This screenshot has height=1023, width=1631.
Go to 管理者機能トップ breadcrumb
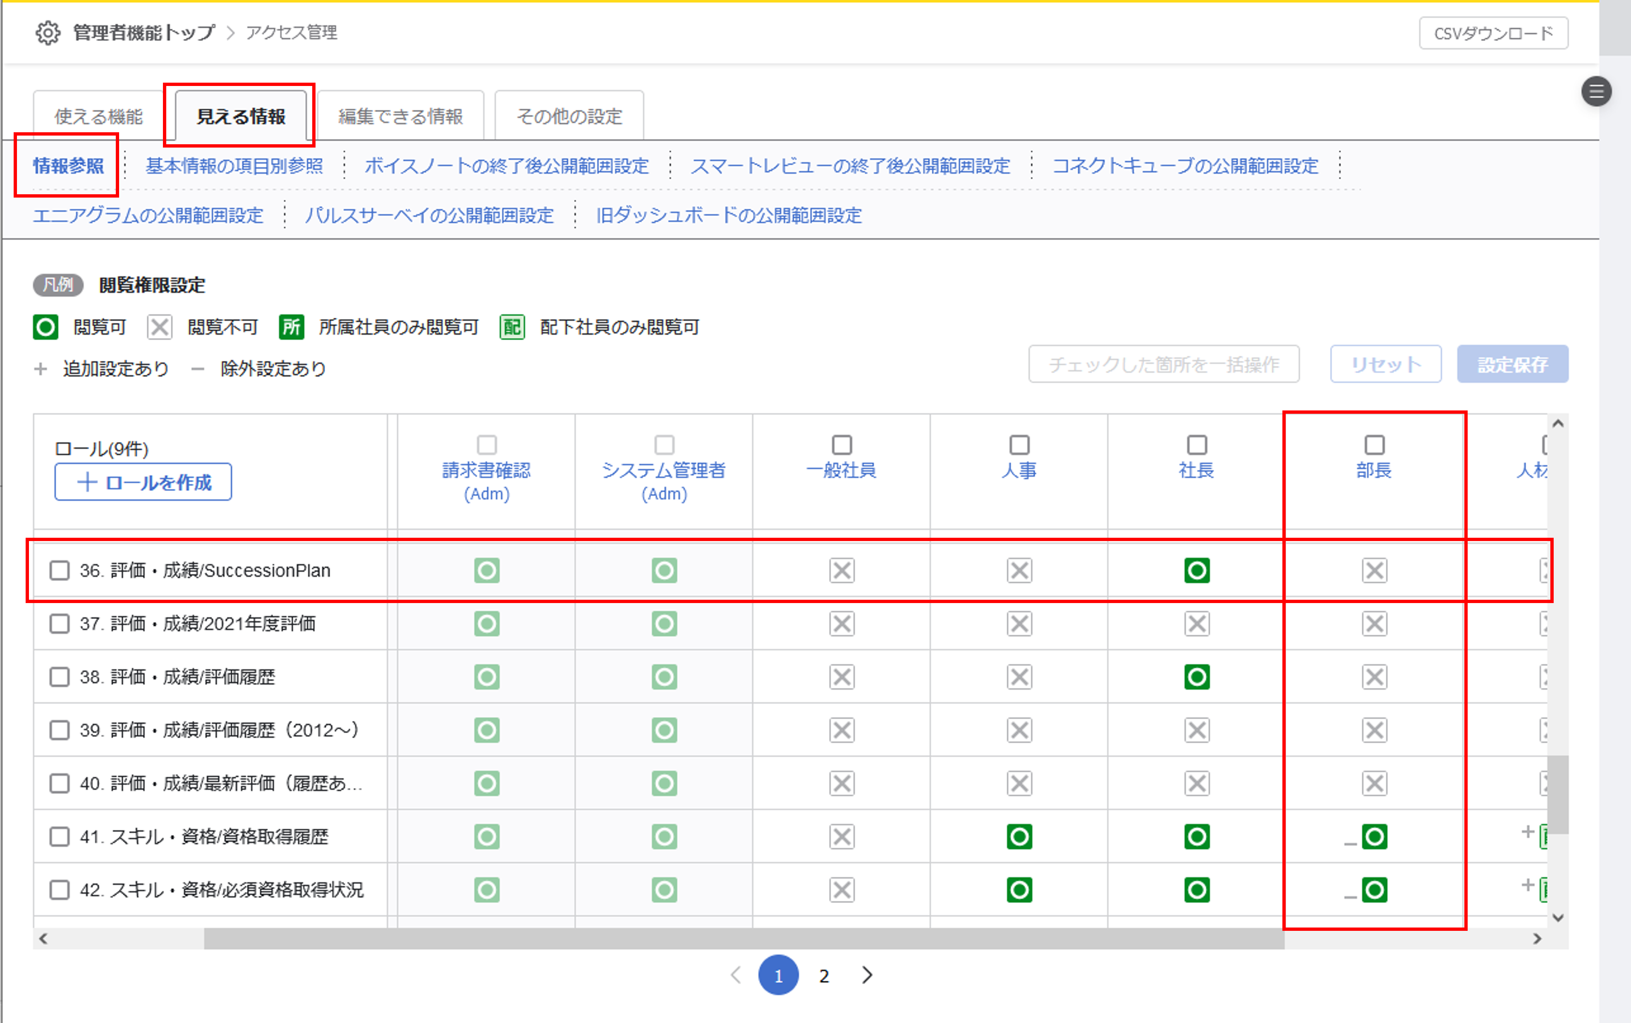[143, 33]
